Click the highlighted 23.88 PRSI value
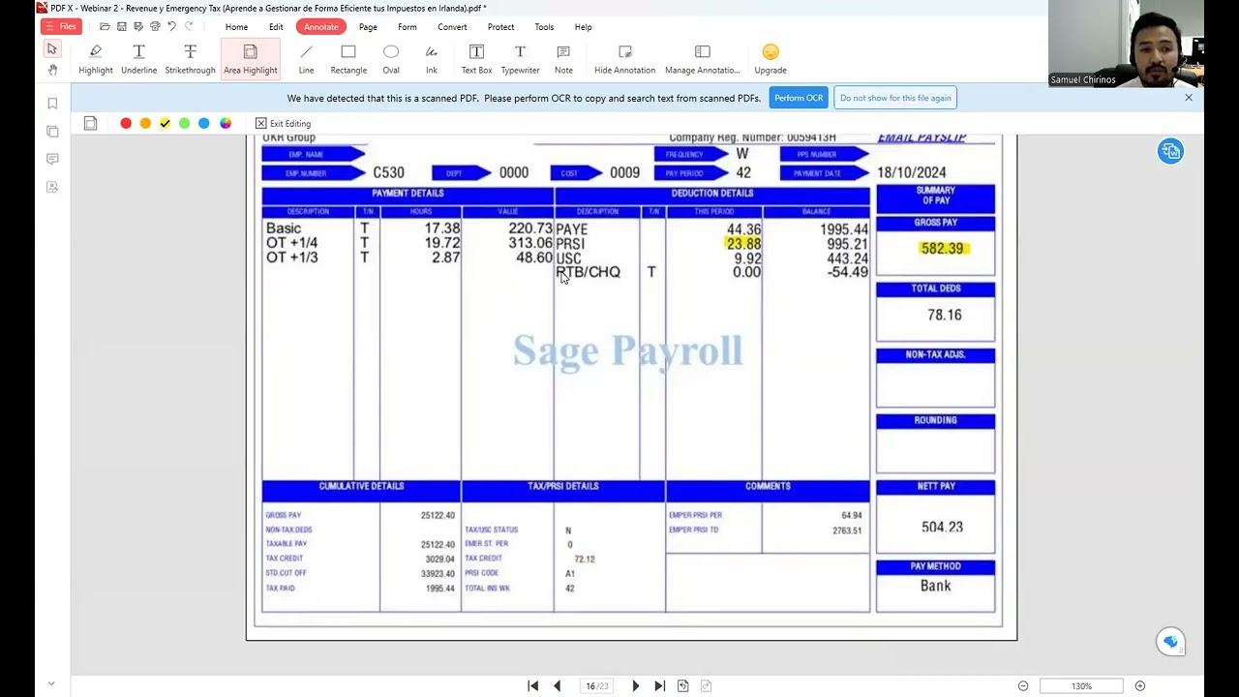This screenshot has height=697, width=1239. point(743,244)
